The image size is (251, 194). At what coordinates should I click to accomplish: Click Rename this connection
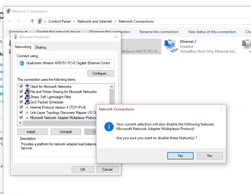click(x=159, y=32)
